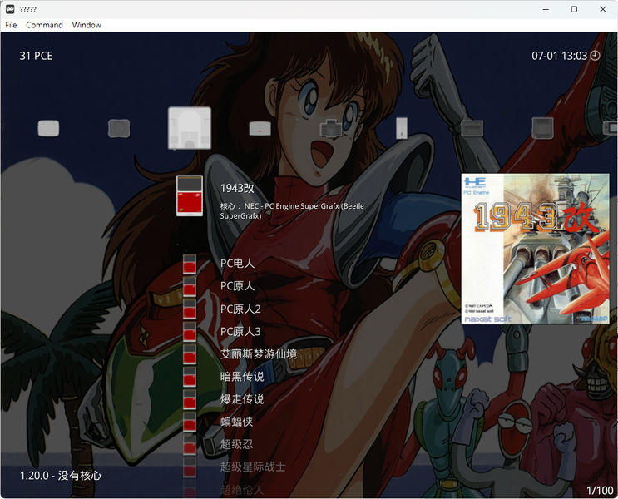
Task: Select the PC电人 game entry
Action: (x=237, y=264)
